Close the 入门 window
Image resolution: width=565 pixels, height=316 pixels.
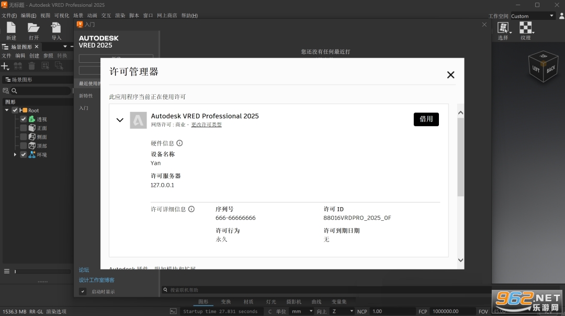coord(484,25)
